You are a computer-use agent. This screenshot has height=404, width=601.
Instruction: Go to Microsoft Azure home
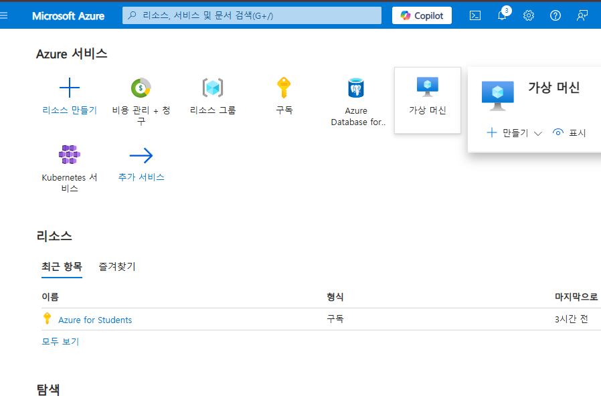pyautogui.click(x=68, y=15)
